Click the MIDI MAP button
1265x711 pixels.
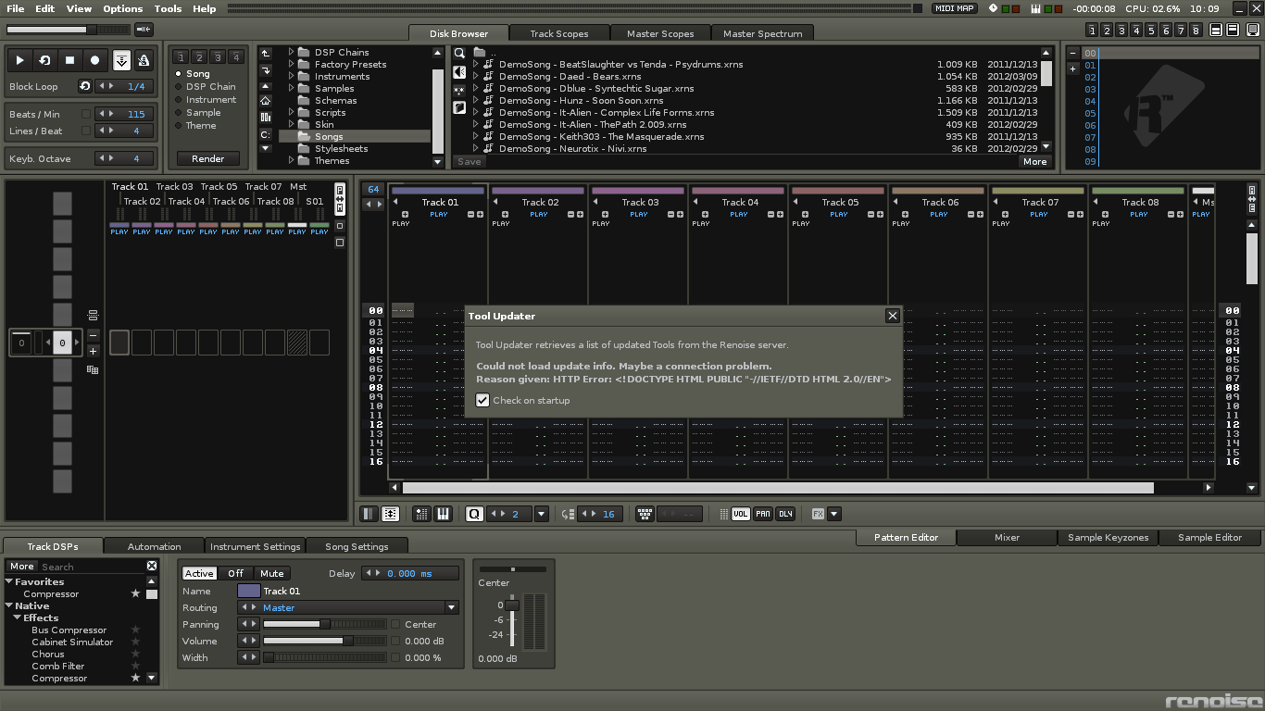pyautogui.click(x=955, y=8)
